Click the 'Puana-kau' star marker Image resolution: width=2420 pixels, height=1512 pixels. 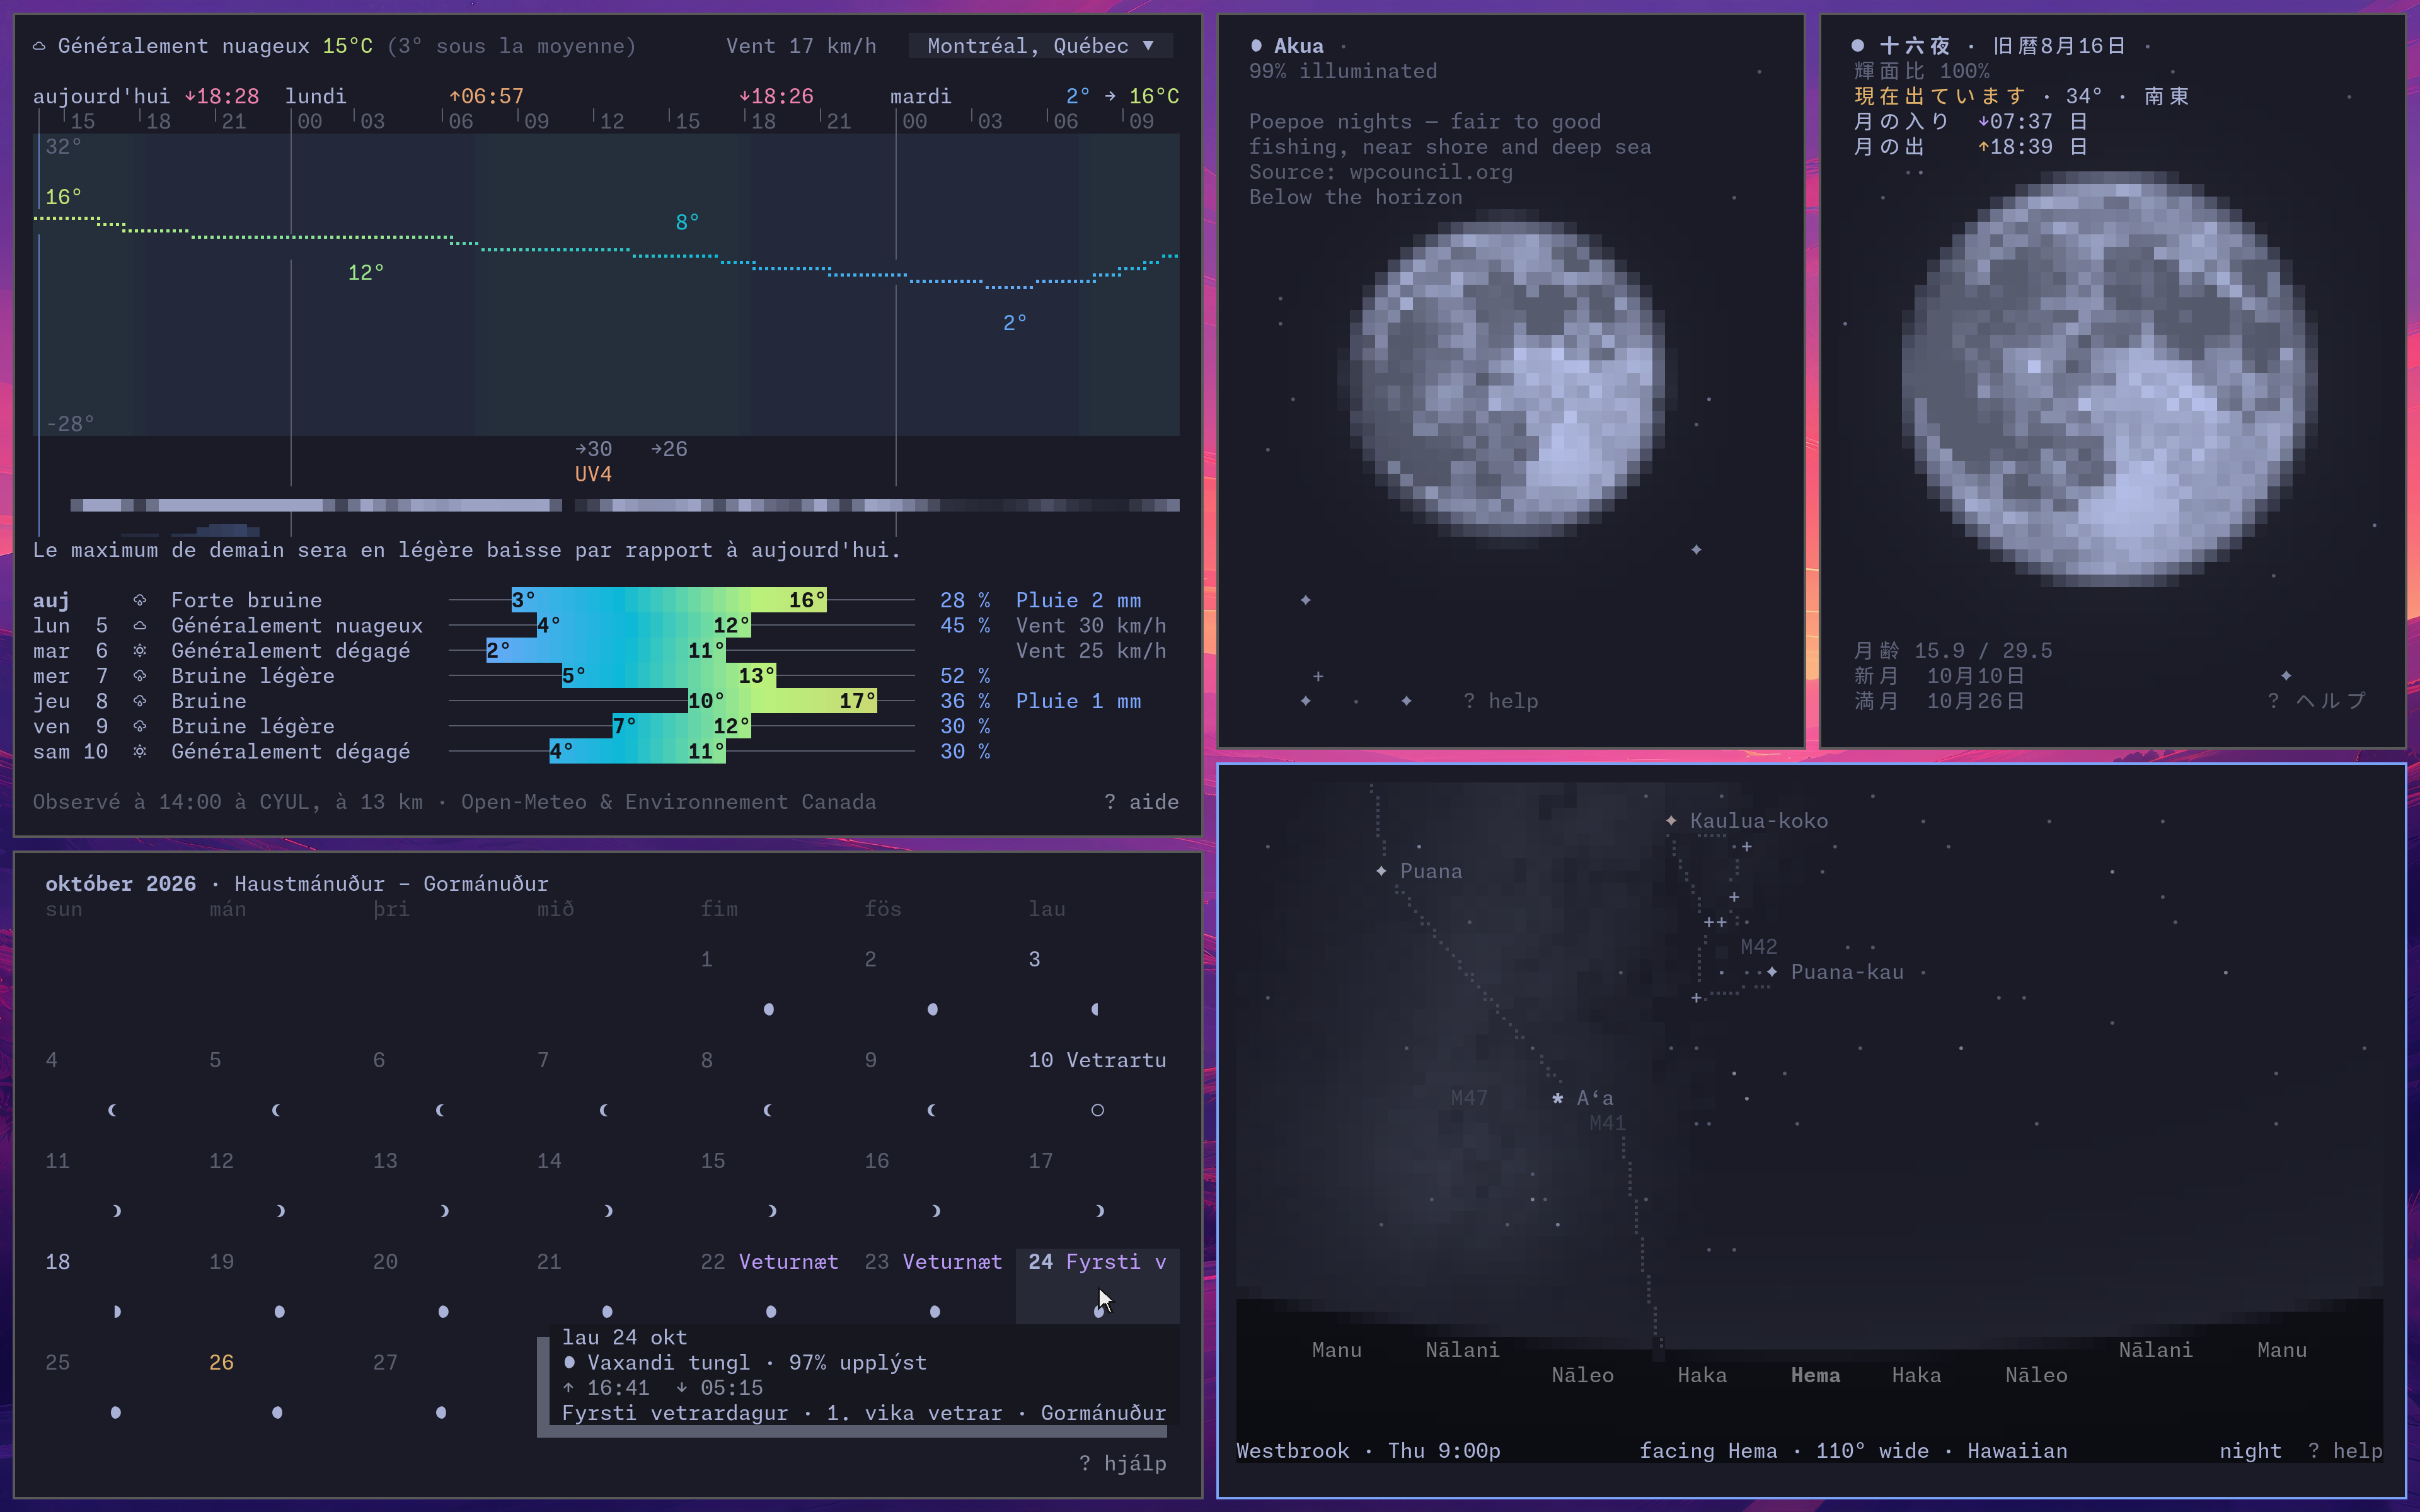click(1772, 972)
